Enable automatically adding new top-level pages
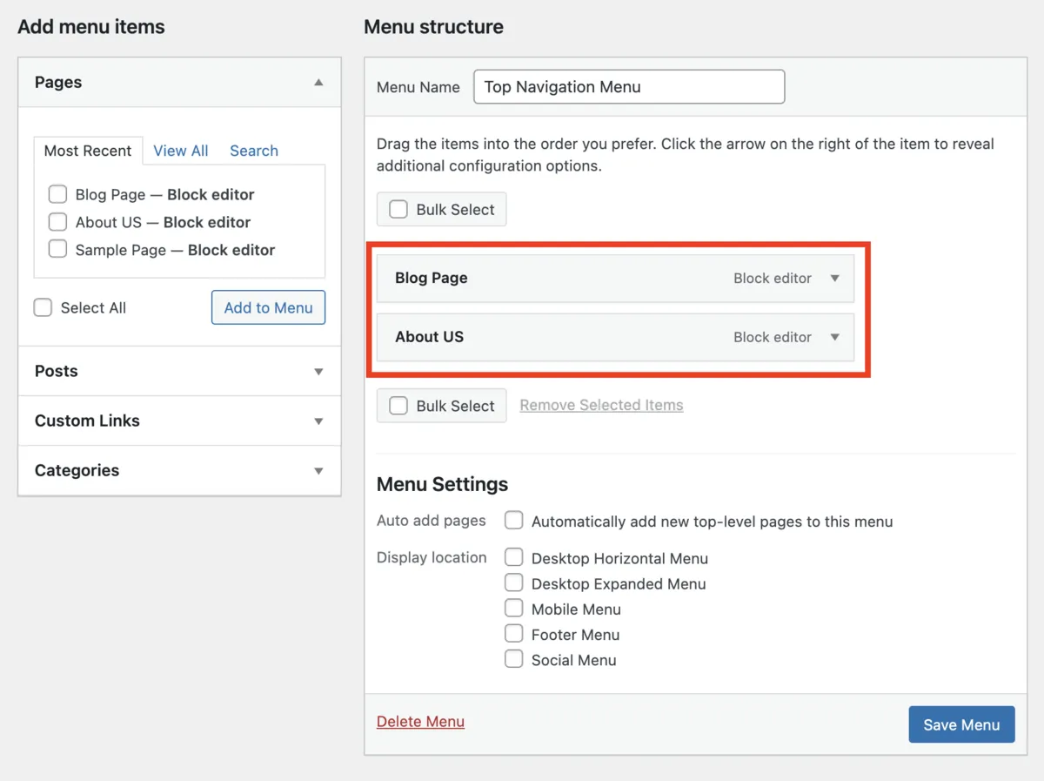The image size is (1044, 781). click(x=514, y=521)
